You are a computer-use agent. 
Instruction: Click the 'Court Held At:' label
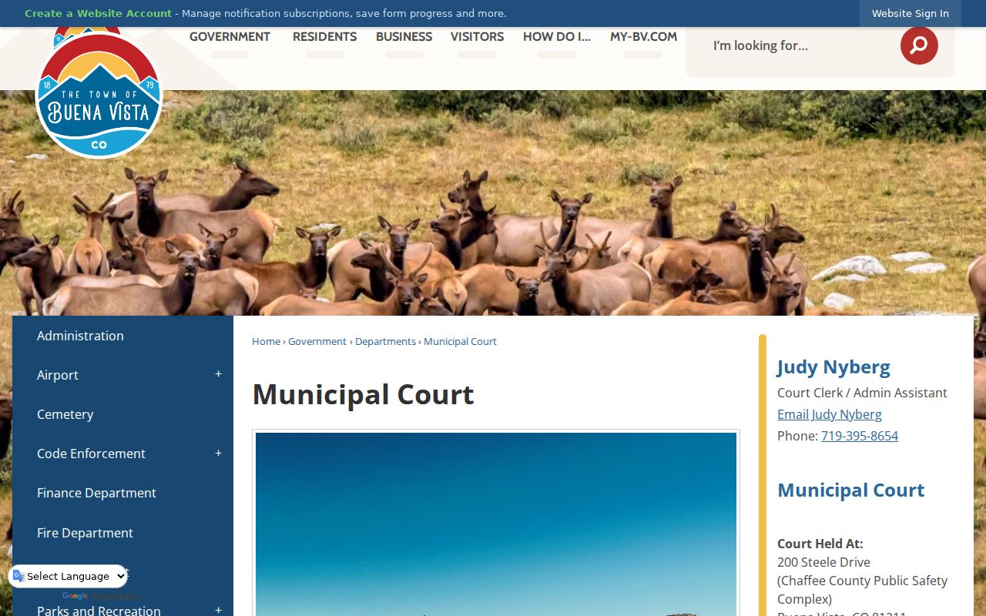[820, 544]
